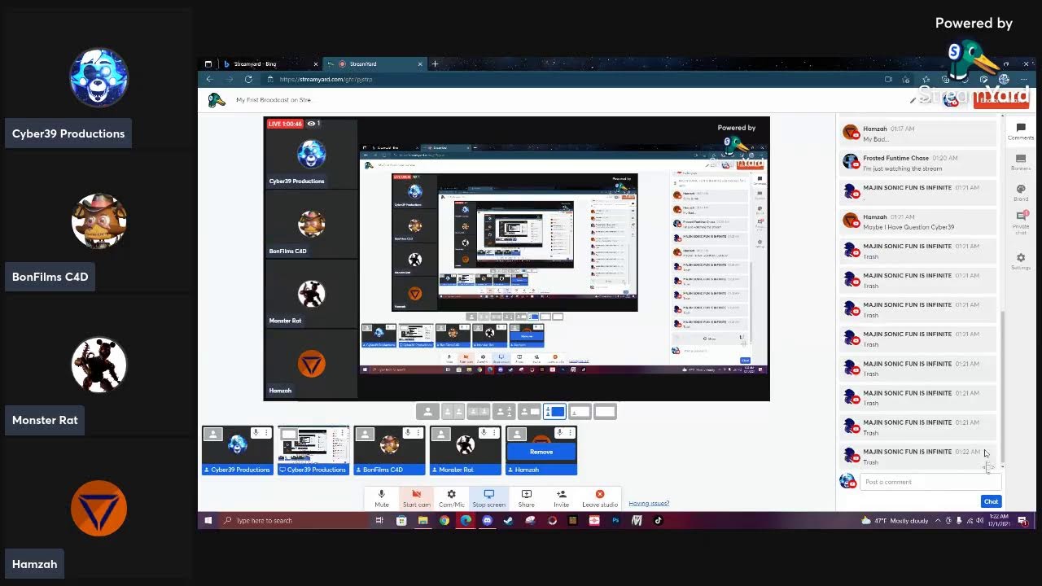
Task: Open the Private chat tab
Action: point(1021,224)
